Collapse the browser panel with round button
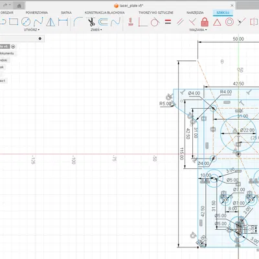259x259 pixels. 40,39
